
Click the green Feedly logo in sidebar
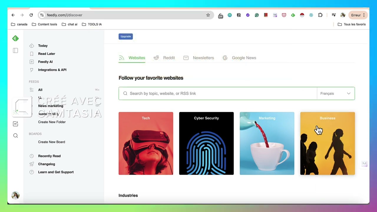point(15,38)
